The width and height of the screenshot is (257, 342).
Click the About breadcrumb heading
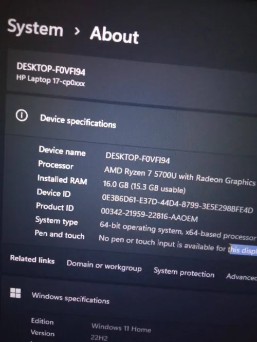114,35
